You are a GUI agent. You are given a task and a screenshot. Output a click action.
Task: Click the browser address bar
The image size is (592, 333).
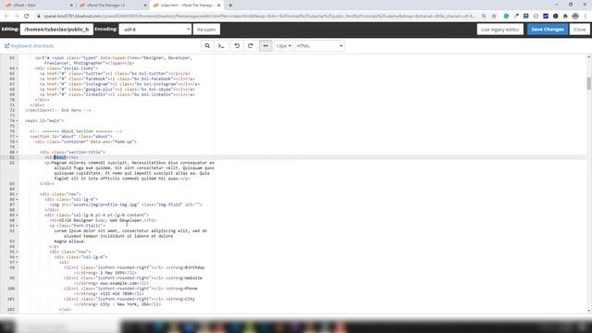click(x=259, y=16)
